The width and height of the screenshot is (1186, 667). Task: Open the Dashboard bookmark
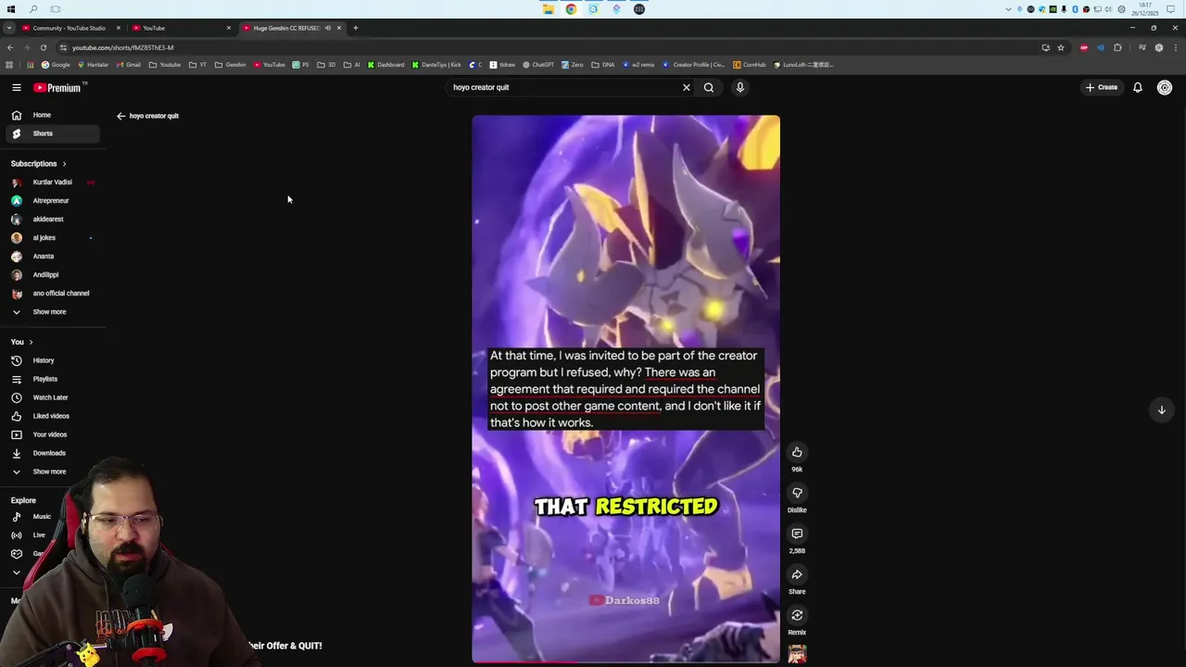coord(385,65)
